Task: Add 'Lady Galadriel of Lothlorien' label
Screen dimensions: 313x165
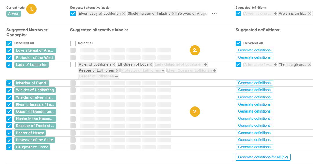Action: click(x=206, y=64)
